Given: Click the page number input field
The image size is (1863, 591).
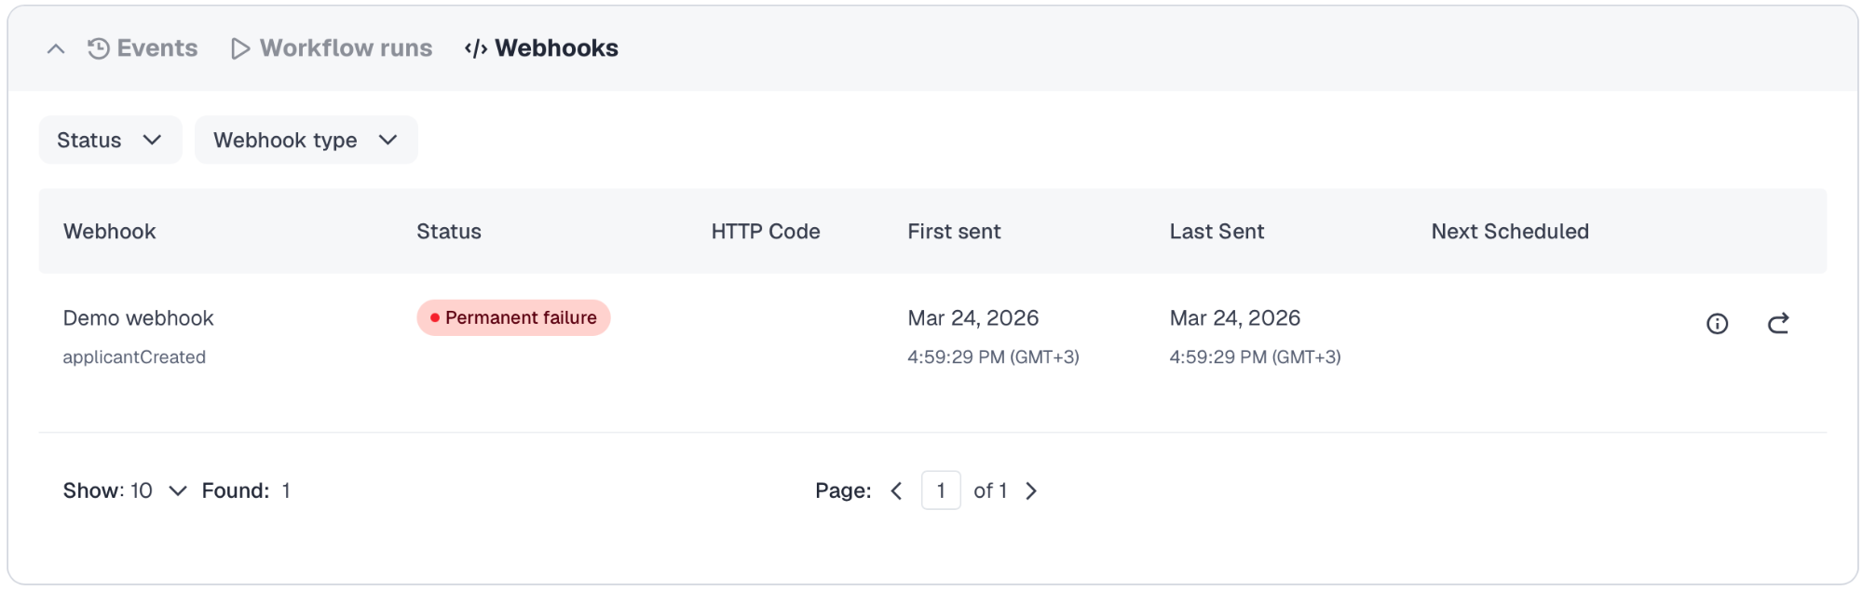Looking at the screenshot, I should 941,490.
